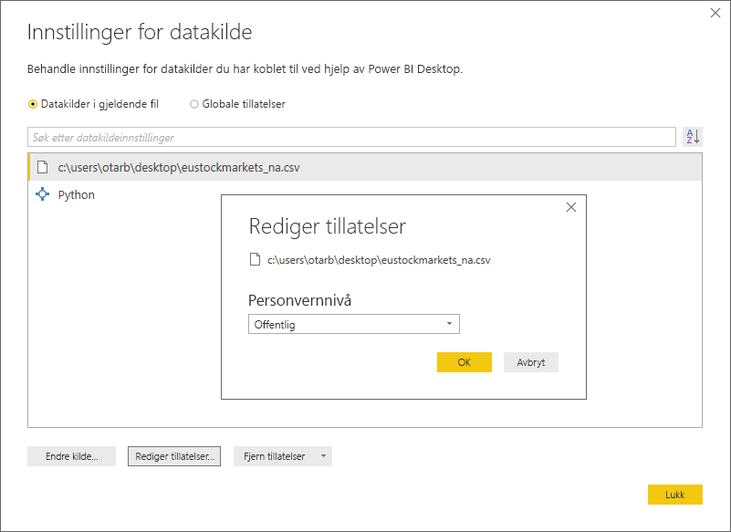Click the 'Rediger tillatelser...' button
Viewport: 731px width, 532px height.
click(173, 456)
